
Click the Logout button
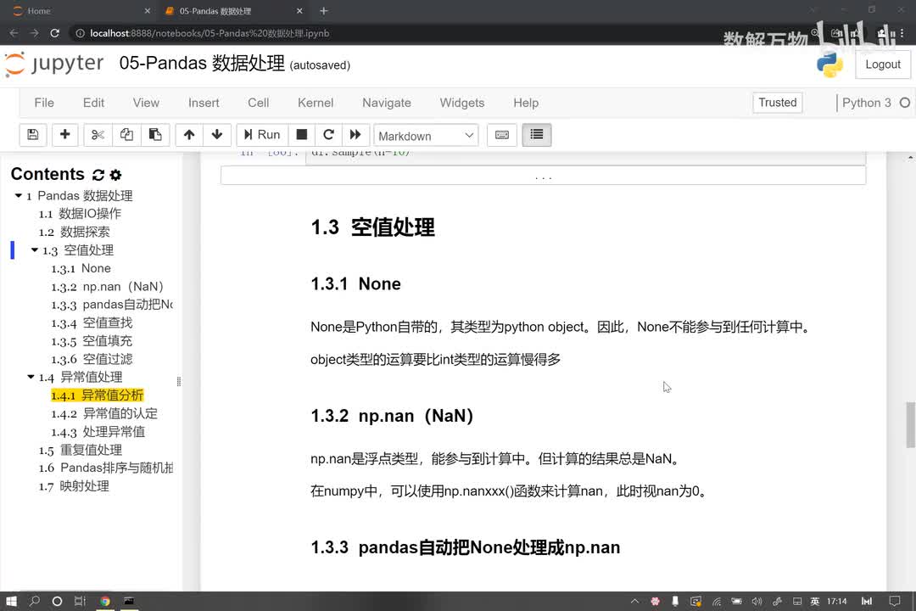[x=883, y=64]
